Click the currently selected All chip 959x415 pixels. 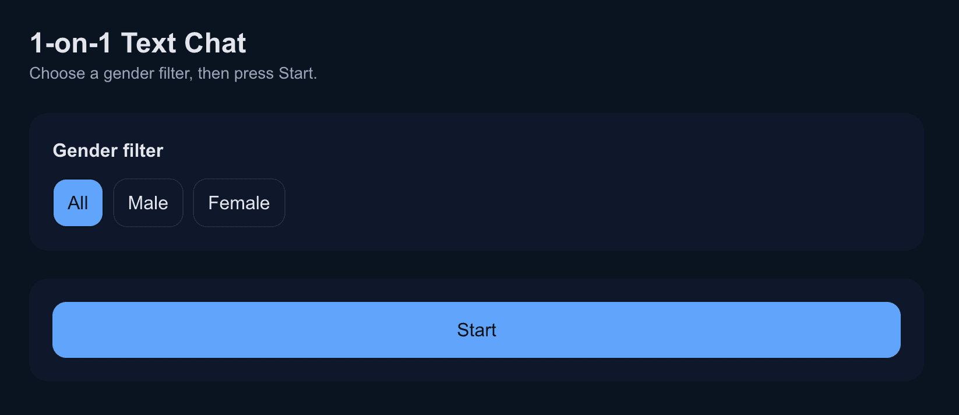click(x=77, y=203)
